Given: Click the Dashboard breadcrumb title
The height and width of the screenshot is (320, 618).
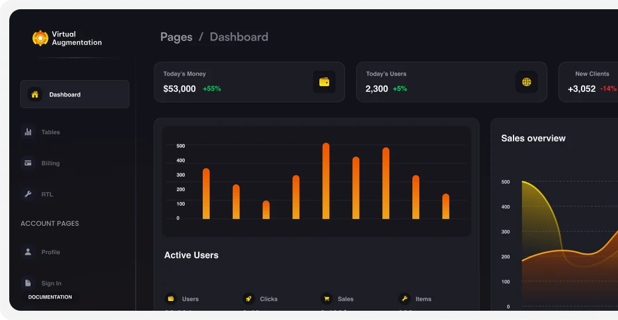Looking at the screenshot, I should [x=239, y=37].
